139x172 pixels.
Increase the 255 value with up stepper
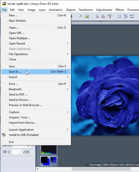[x=32, y=151]
